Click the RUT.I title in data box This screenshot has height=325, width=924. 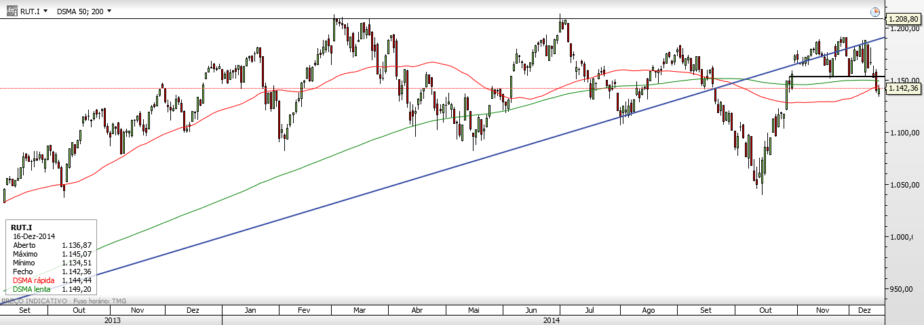pyautogui.click(x=21, y=227)
